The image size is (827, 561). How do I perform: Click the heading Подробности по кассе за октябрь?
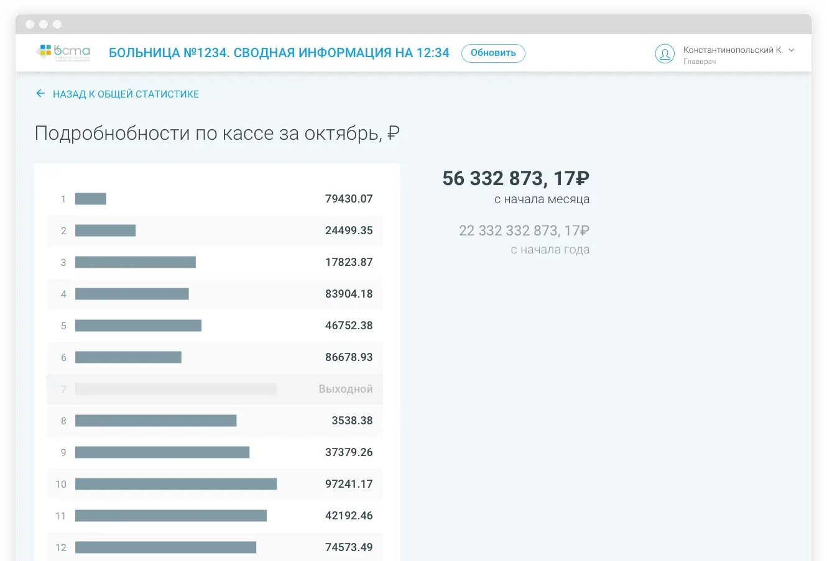tap(217, 133)
